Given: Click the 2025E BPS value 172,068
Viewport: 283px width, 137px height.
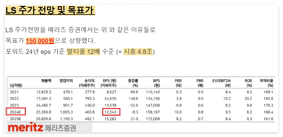Looking at the screenshot, I should coord(153,119).
